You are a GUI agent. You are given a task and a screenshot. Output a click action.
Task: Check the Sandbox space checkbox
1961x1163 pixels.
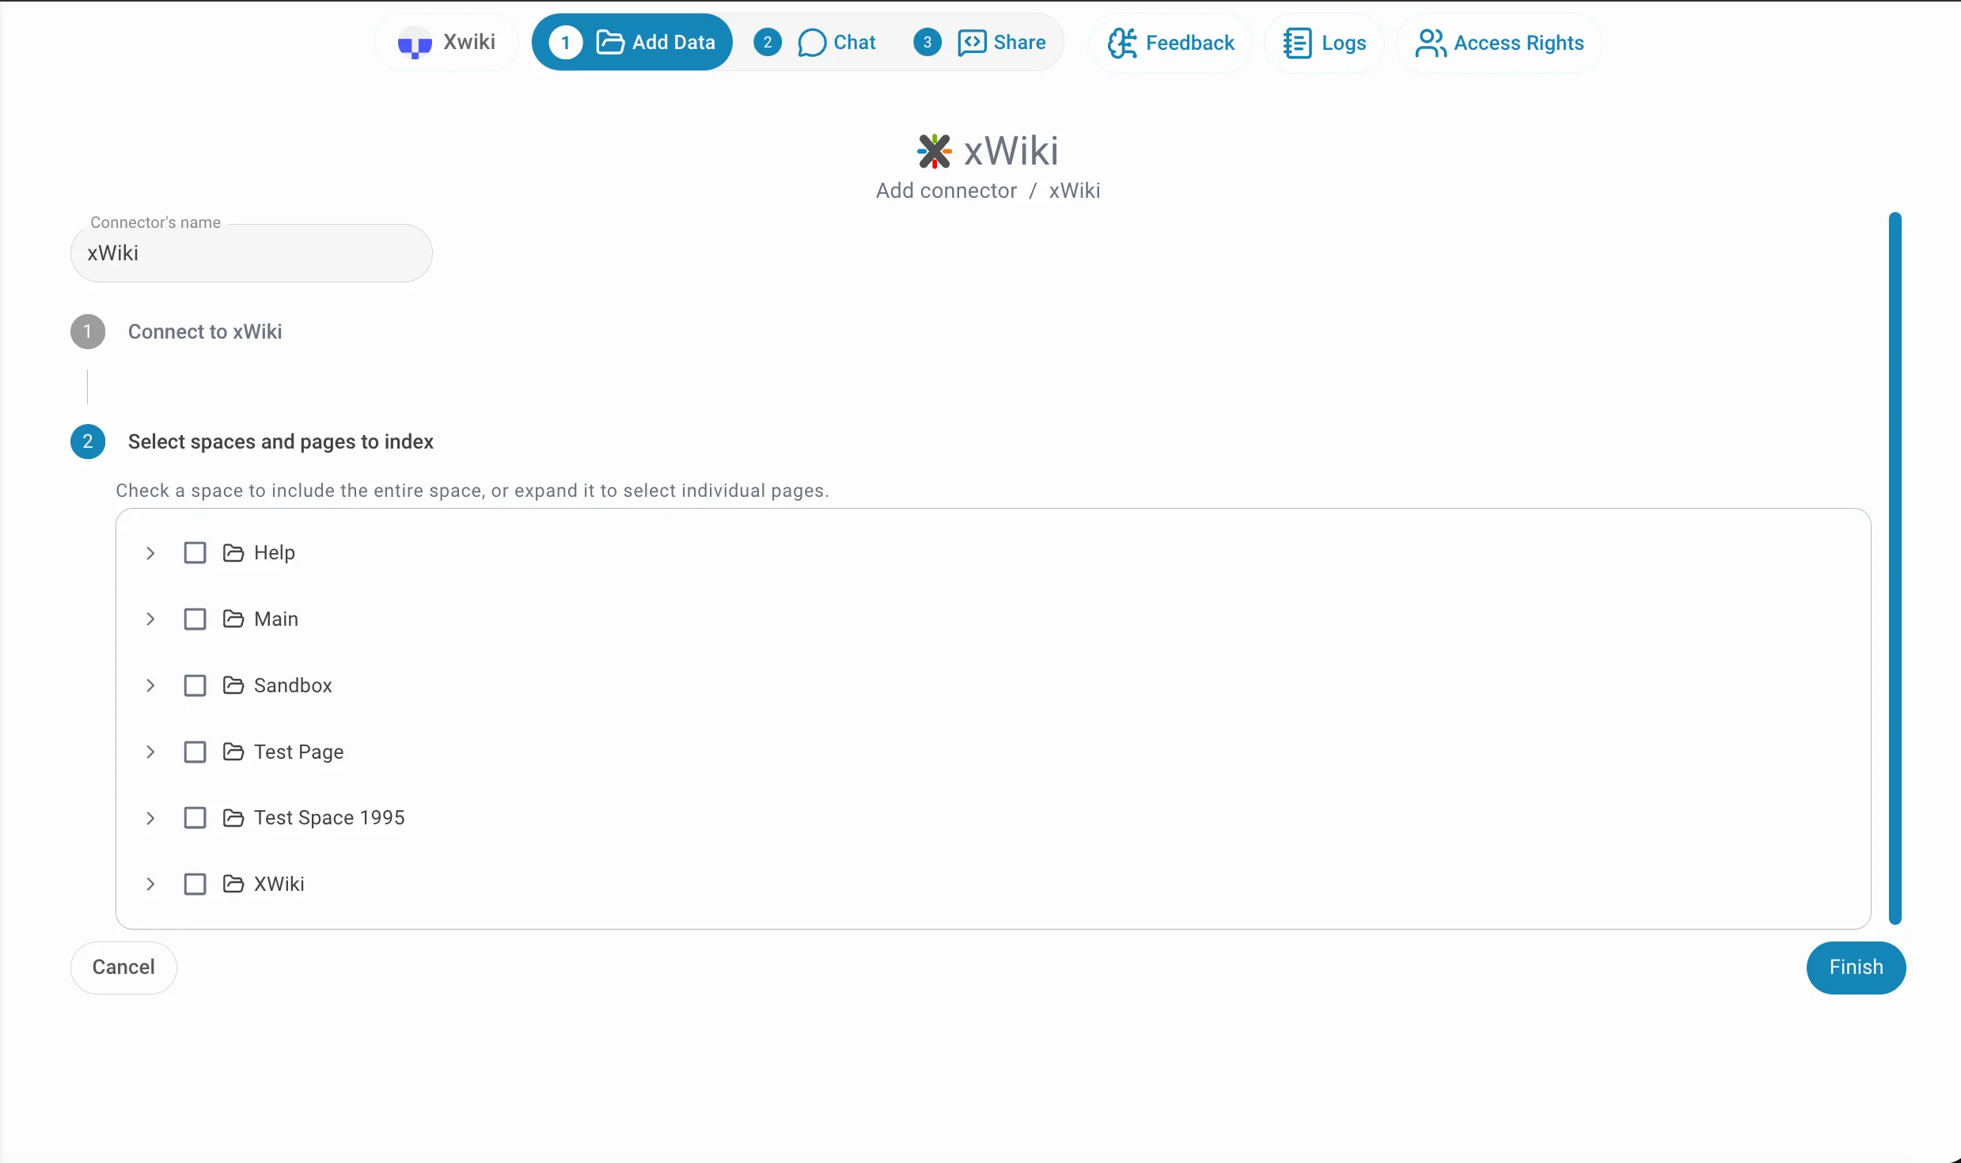coord(195,685)
